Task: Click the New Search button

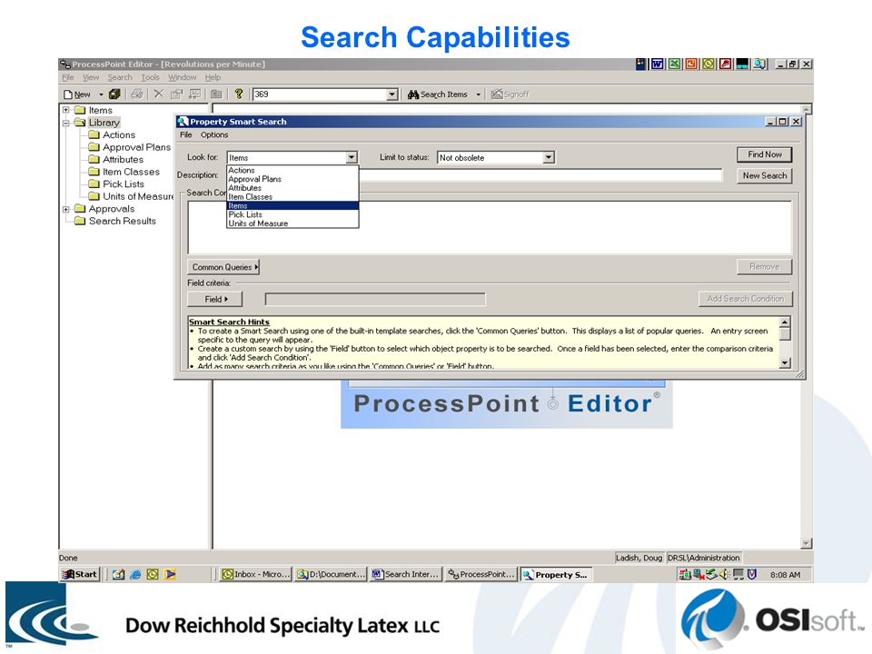Action: point(765,175)
